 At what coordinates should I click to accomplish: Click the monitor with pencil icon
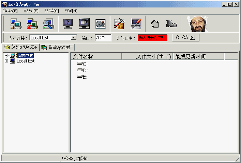136,24
